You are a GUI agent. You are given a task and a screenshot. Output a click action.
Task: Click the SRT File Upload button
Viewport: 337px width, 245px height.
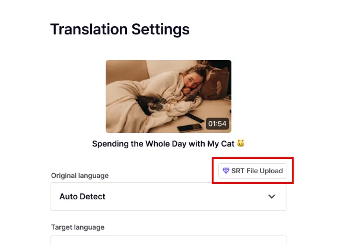point(253,171)
